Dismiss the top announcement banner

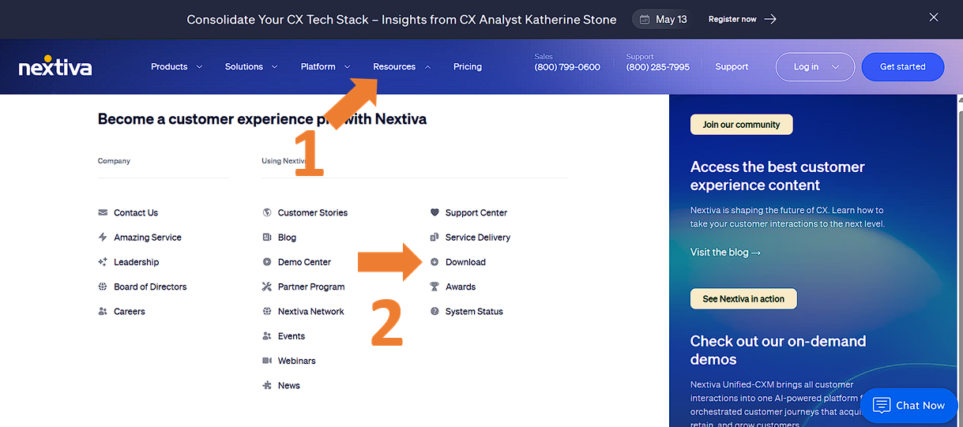(x=934, y=17)
